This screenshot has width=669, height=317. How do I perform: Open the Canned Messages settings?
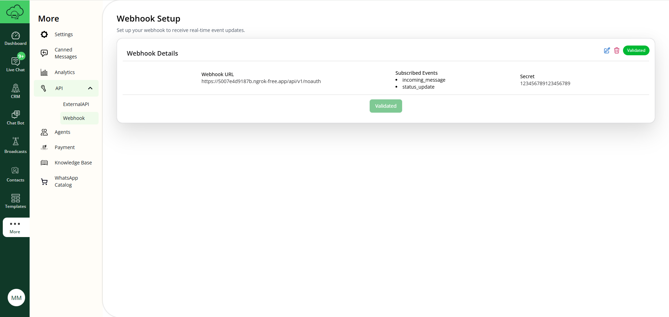pos(66,53)
